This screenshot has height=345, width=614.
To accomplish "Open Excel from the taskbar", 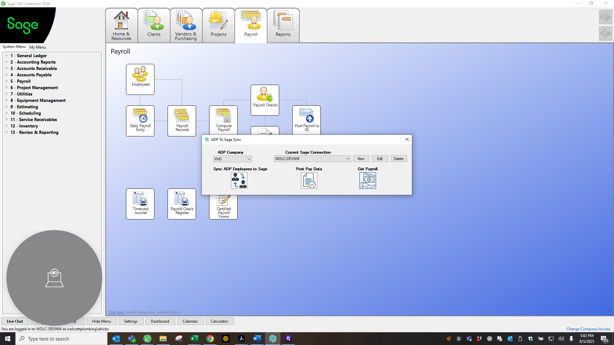I will tap(194, 339).
